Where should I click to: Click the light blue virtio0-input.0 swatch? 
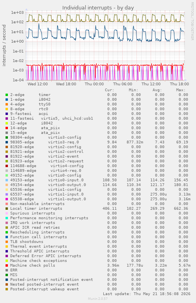pyautogui.click(x=7, y=180)
